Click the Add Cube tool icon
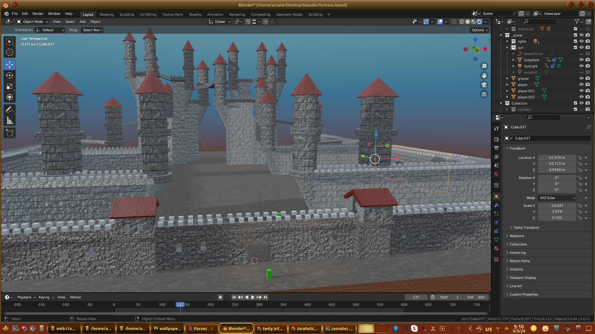The height and width of the screenshot is (334, 595). [10, 133]
